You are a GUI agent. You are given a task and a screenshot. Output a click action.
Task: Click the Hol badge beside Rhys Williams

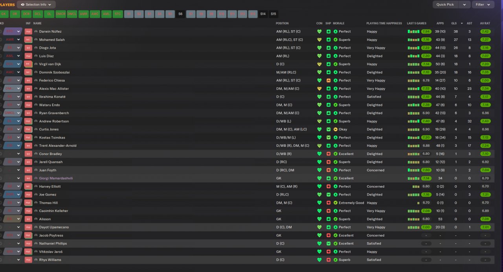28,260
